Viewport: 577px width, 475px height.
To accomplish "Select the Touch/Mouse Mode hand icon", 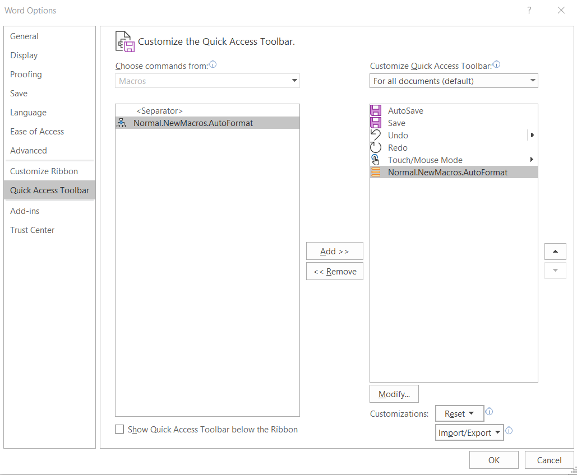I will pos(376,160).
